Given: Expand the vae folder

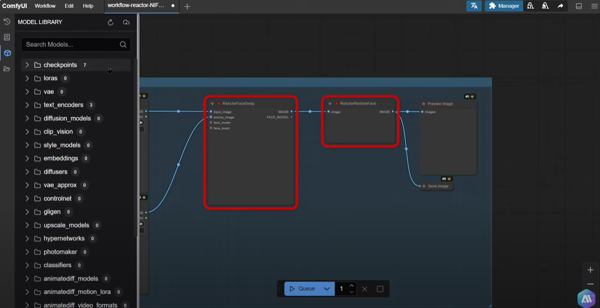Looking at the screenshot, I should click(x=27, y=92).
